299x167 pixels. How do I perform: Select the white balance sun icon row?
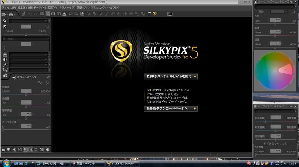[x=5, y=54]
